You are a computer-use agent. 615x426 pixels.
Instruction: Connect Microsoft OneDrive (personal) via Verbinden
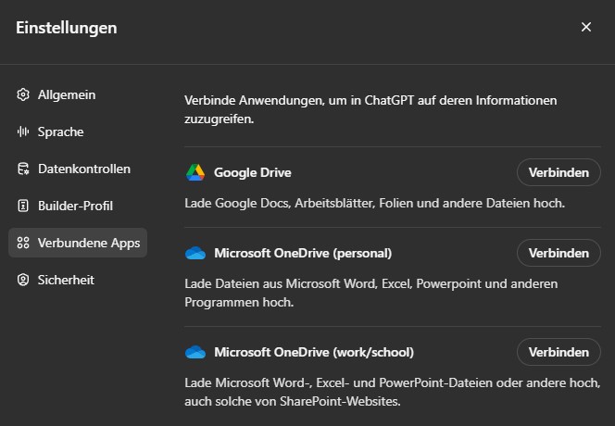[x=559, y=253]
